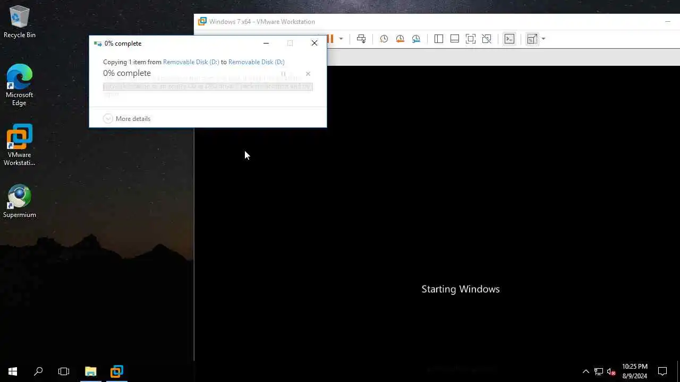The image size is (680, 382).
Task: Select the Microsoft Edge desktop shortcut
Action: 20,85
